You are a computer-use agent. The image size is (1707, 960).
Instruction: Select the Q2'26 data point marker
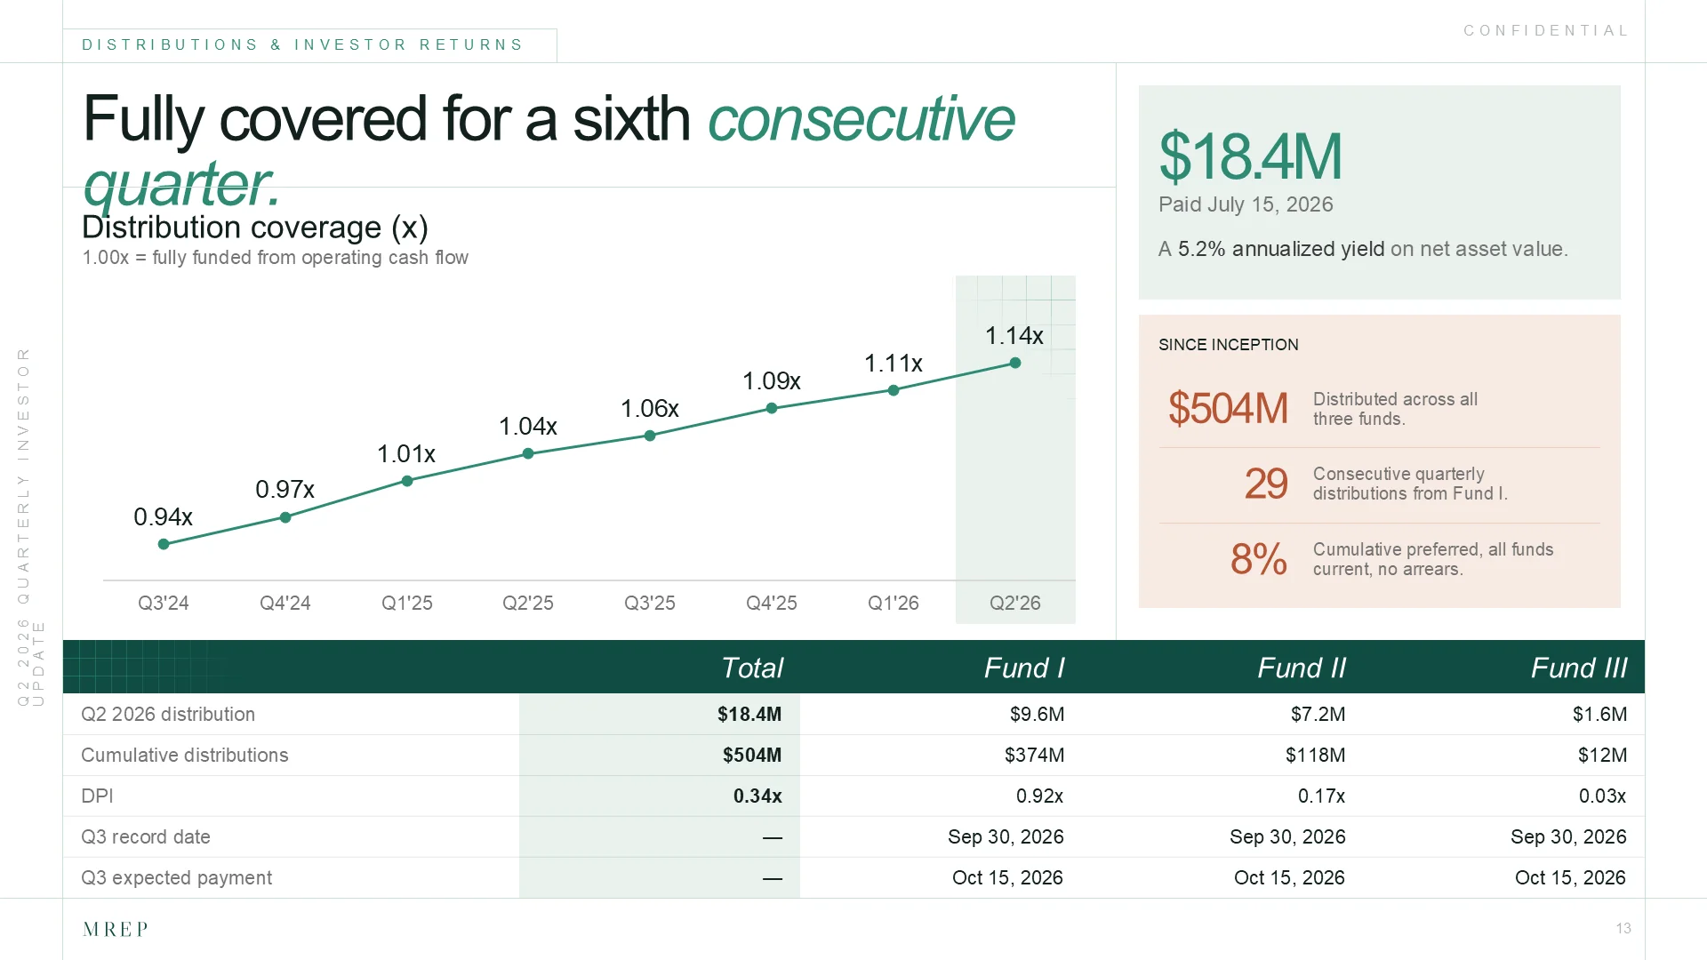(1015, 363)
